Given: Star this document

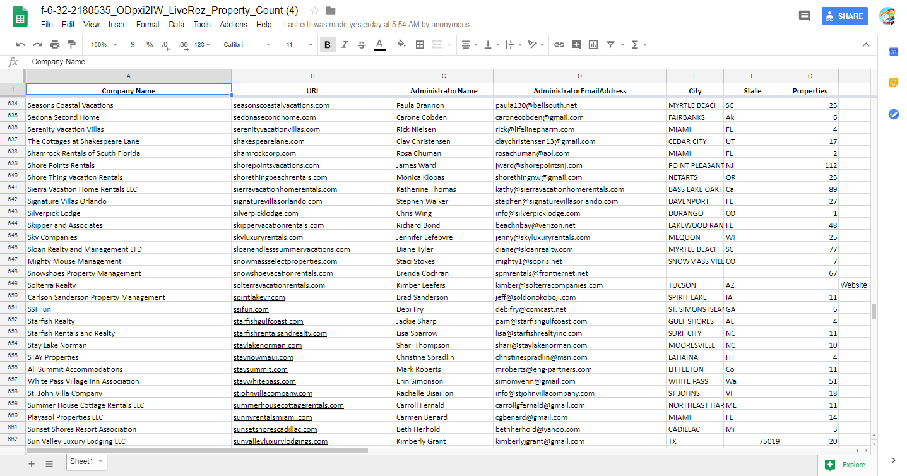Looking at the screenshot, I should [314, 11].
